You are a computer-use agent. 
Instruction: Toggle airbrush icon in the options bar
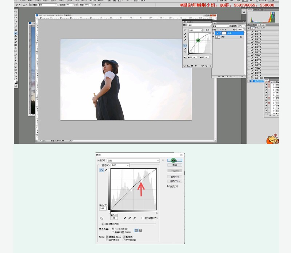click(x=95, y=5)
